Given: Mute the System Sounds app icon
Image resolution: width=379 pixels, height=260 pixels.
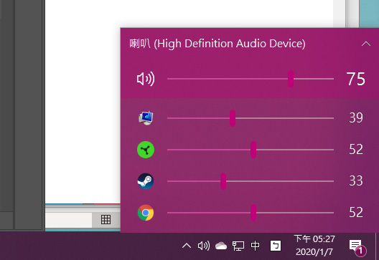Looking at the screenshot, I should point(146,118).
